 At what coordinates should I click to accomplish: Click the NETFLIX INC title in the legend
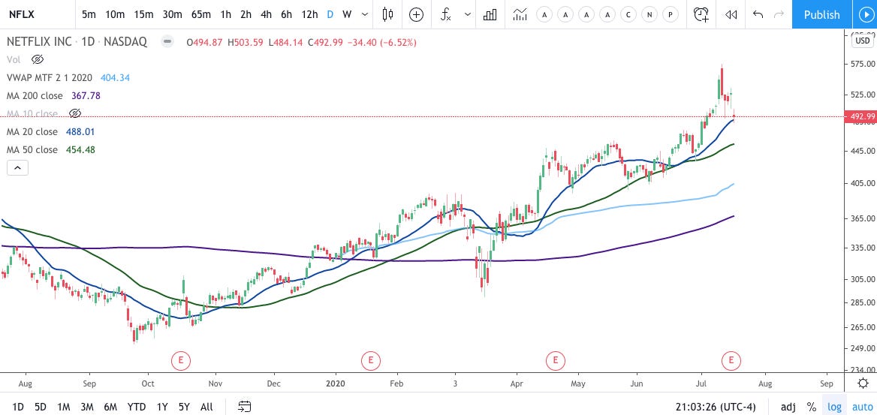(38, 41)
